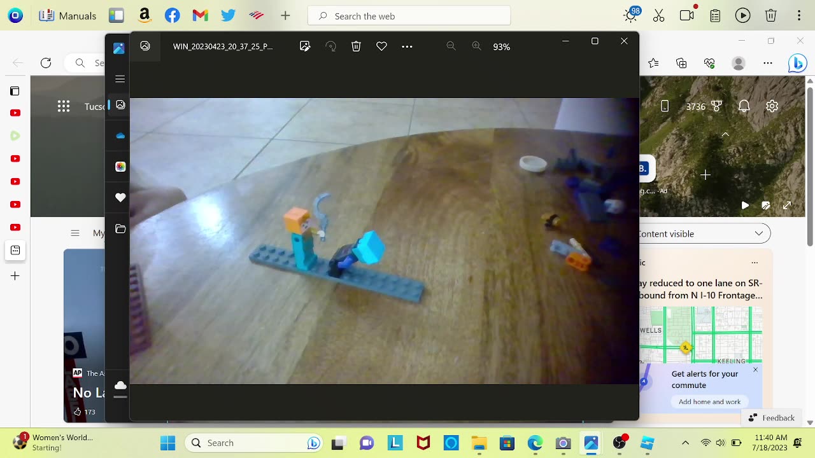Open the traffic card three-dot options

point(755,262)
